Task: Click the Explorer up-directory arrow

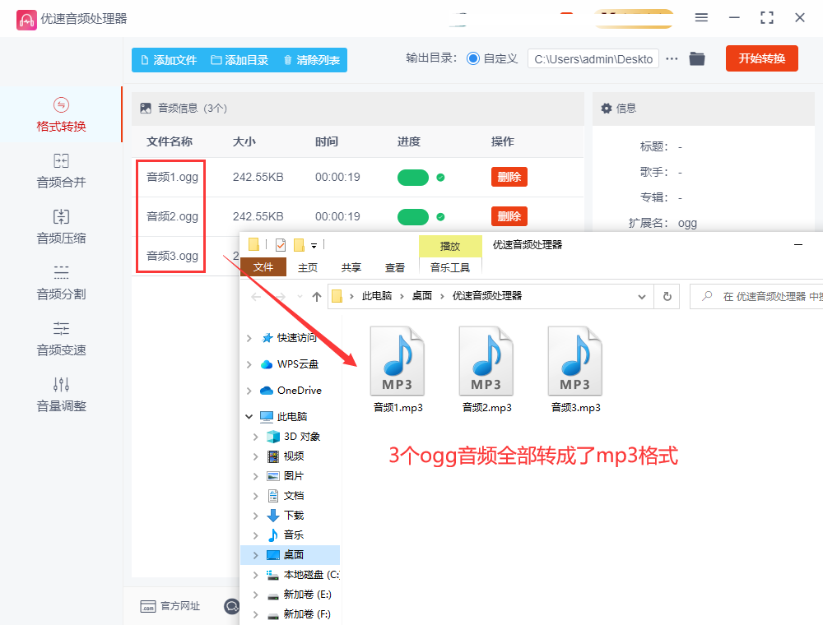Action: point(317,297)
